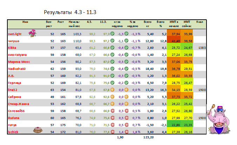Screen dimensions: 237x145
Task: Click the orange warning icon beside 0,0 in Стюар.Жанна row
Action: pos(127,104)
